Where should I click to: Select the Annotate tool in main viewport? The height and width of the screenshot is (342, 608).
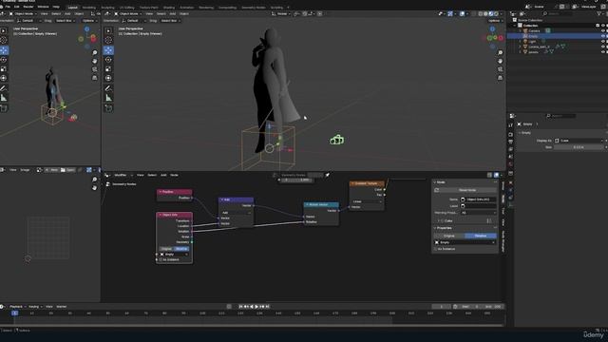pyautogui.click(x=108, y=88)
